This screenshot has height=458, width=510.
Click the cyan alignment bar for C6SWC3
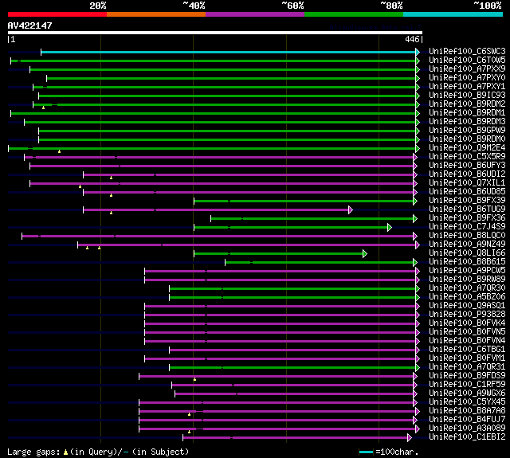coord(229,52)
